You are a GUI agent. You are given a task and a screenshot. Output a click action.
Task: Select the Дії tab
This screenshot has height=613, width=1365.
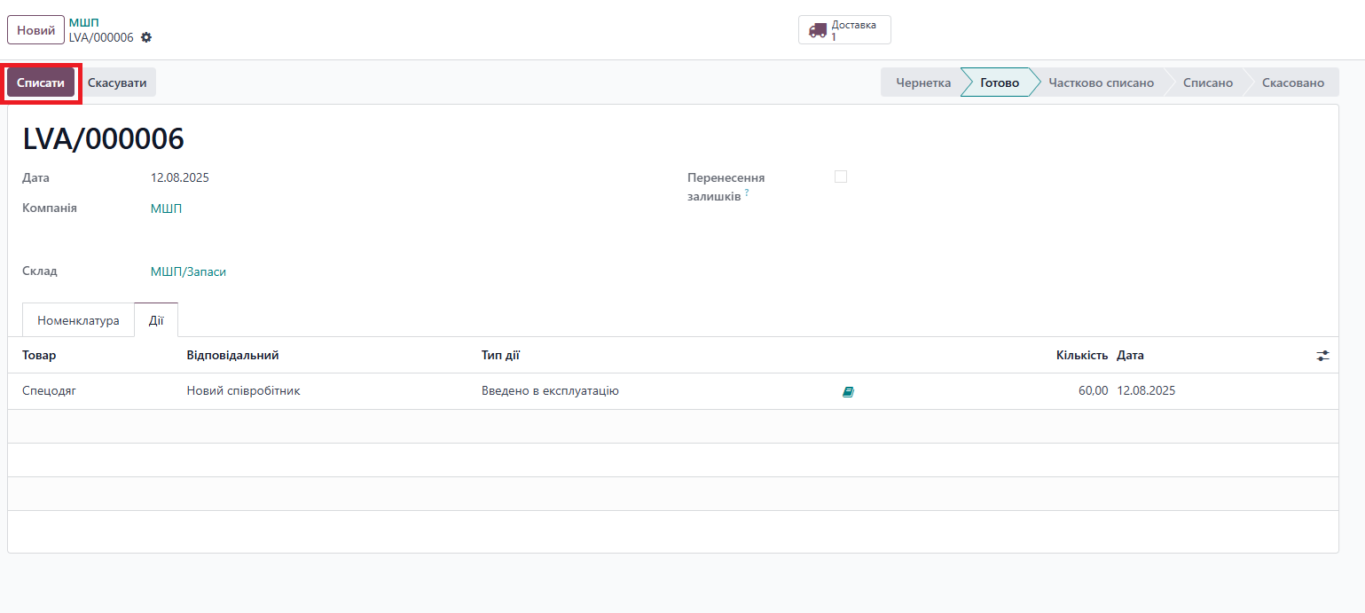point(156,320)
